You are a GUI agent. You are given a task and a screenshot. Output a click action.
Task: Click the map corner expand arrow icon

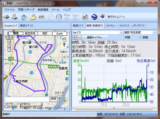tap(67, 108)
